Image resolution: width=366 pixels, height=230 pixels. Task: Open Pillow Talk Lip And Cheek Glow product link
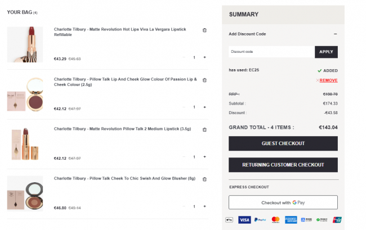[x=126, y=82]
